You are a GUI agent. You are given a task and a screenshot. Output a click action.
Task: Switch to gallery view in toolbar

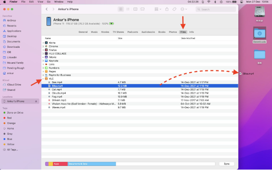[143, 9]
